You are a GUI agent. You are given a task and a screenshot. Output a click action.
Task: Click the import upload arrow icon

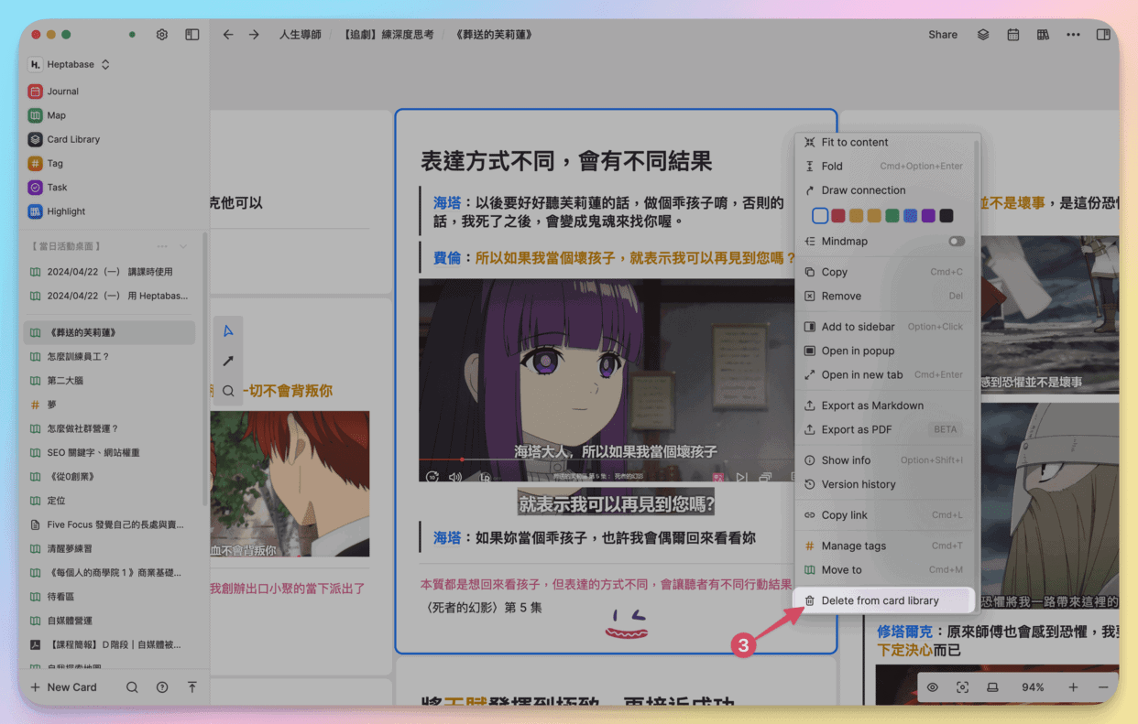click(x=191, y=687)
